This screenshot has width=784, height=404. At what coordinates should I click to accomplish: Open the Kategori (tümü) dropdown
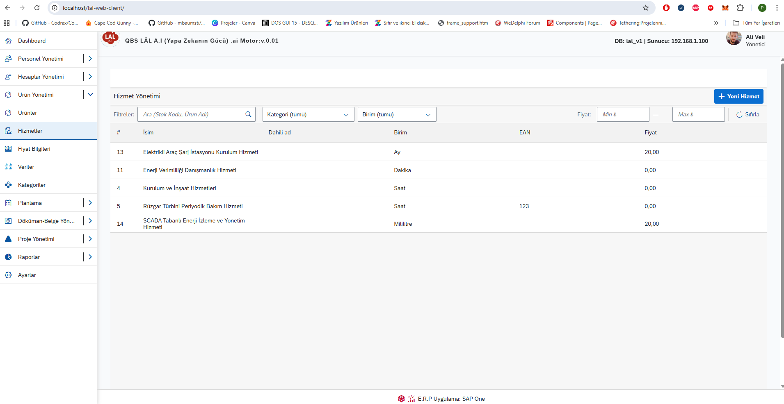click(x=308, y=114)
